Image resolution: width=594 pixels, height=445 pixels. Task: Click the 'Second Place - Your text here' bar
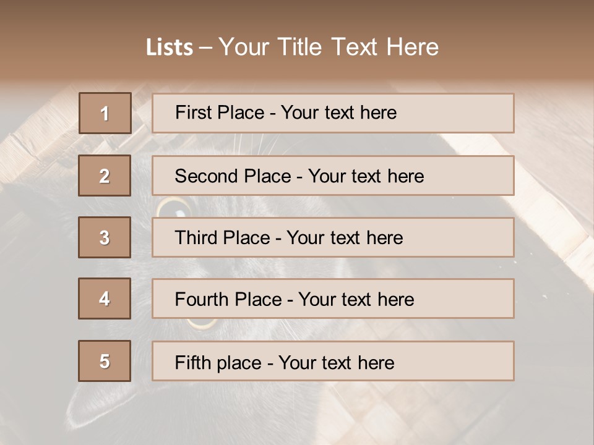[x=333, y=176]
